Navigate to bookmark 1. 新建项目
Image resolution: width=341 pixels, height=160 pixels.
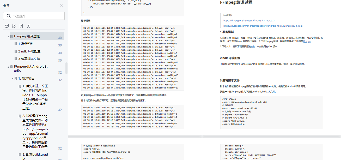[26, 78]
